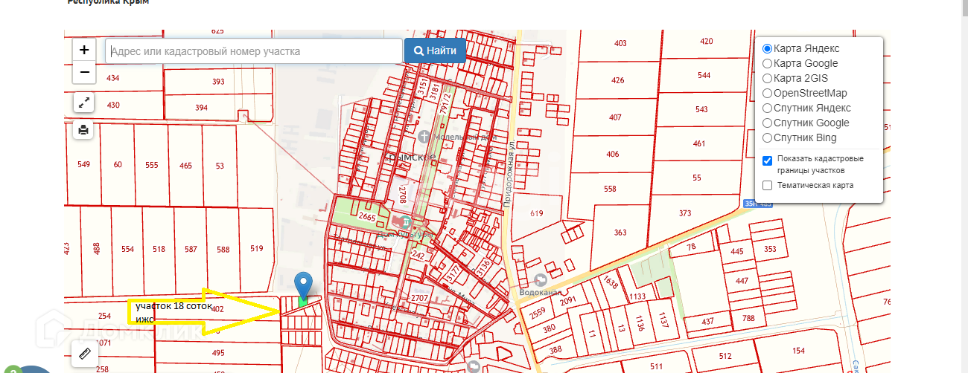
Task: Click parcel number 447
Action: click(742, 280)
